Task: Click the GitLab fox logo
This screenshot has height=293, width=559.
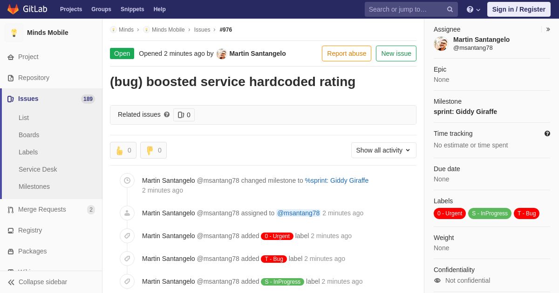Action: click(13, 9)
